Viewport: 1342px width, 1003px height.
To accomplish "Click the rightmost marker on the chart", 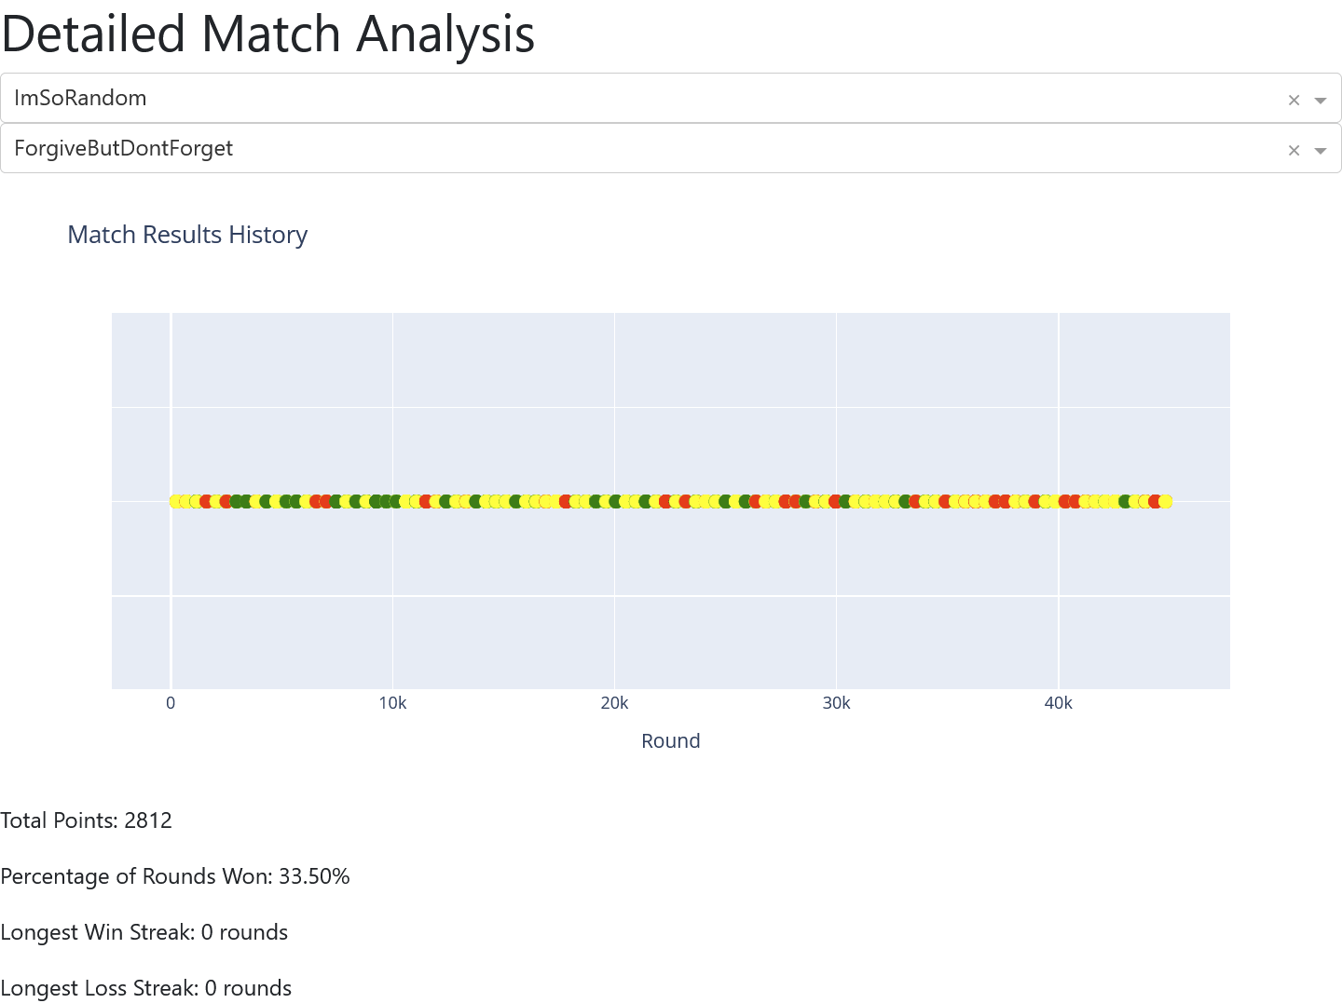I will (x=1165, y=501).
